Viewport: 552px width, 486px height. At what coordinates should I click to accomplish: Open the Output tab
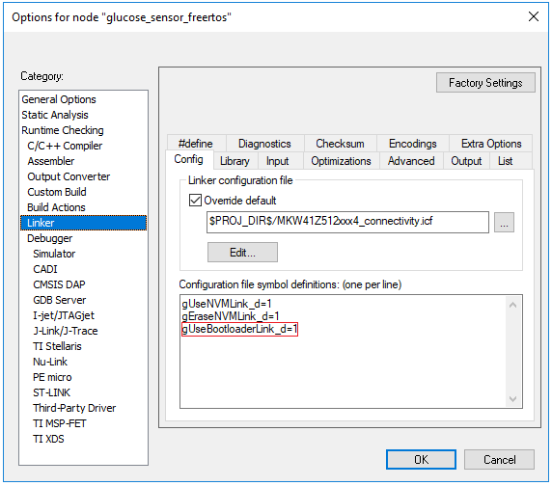466,161
